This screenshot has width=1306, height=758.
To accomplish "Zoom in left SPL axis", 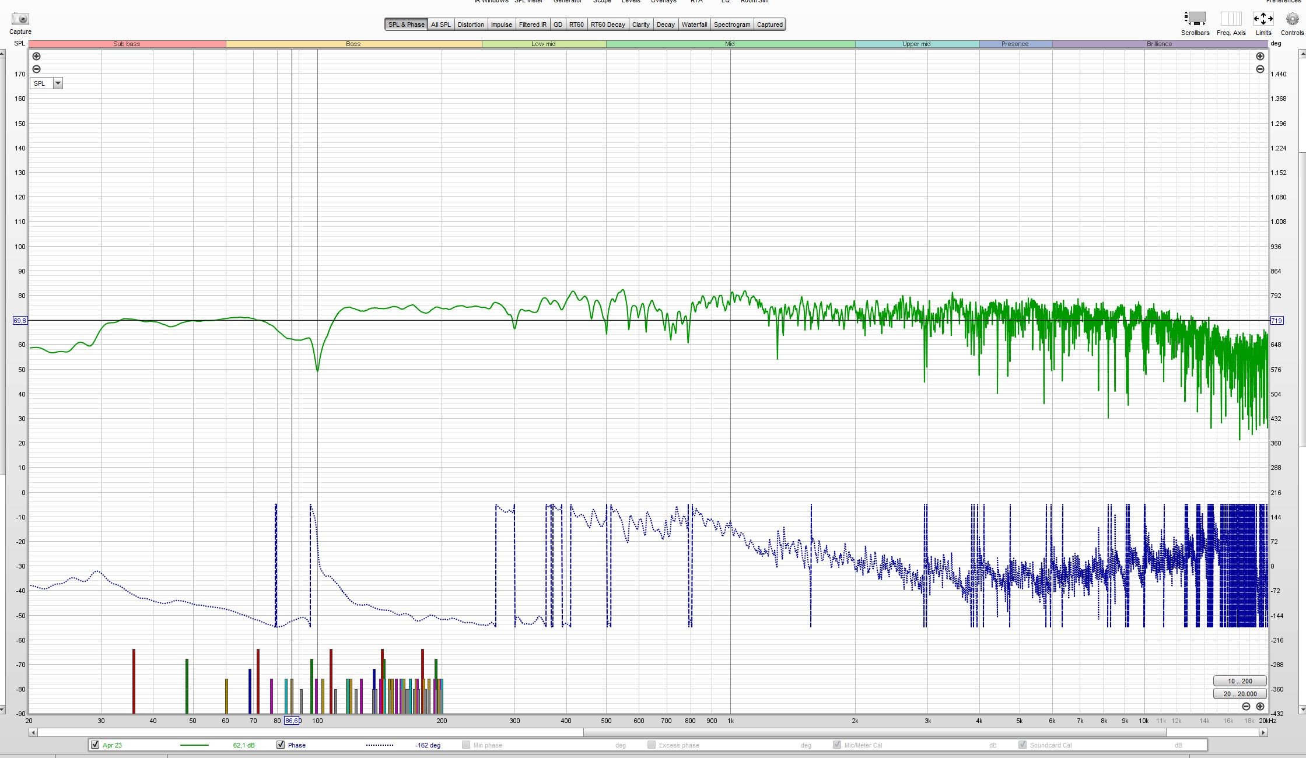I will [36, 57].
